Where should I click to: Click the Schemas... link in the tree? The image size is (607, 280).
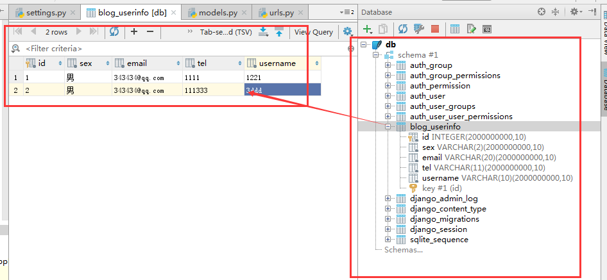click(403, 250)
